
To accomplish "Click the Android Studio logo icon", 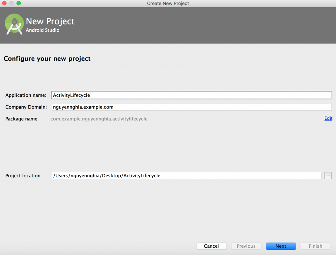I will [x=14, y=24].
